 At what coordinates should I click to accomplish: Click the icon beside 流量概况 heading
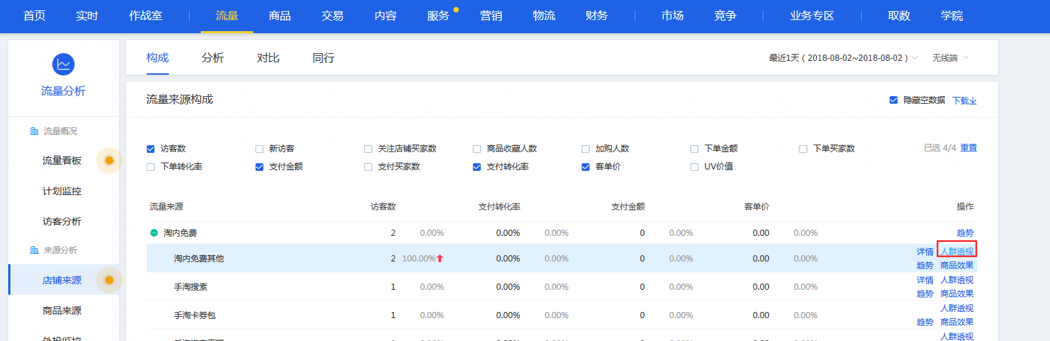[x=34, y=131]
